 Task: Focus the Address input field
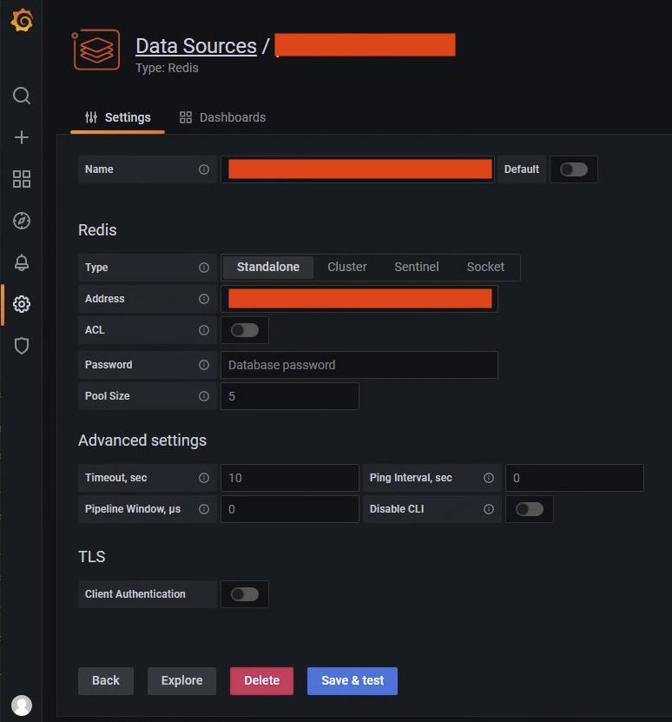tap(359, 299)
